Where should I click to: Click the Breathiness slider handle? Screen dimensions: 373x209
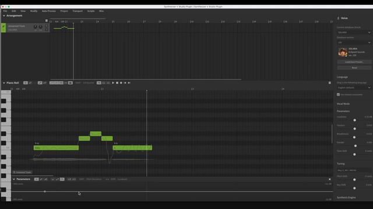354,137
